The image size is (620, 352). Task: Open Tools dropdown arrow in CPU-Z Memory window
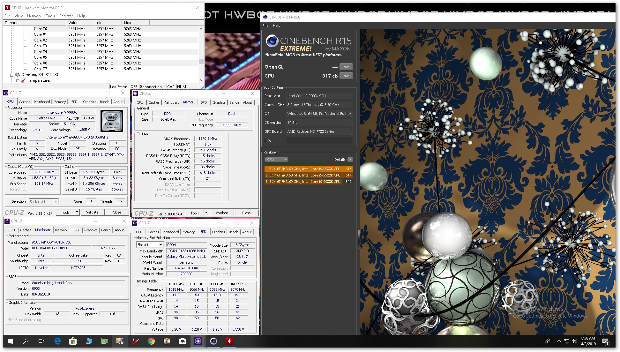[x=206, y=213]
